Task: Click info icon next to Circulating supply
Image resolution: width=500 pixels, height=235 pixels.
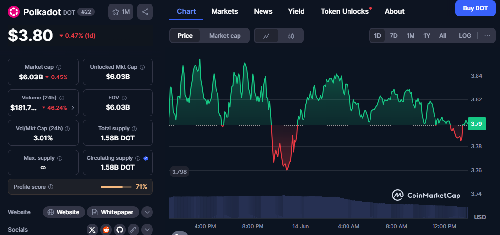Action: coord(138,158)
